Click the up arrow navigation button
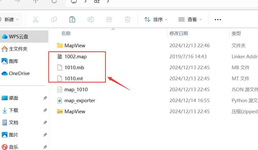 point(36,1)
